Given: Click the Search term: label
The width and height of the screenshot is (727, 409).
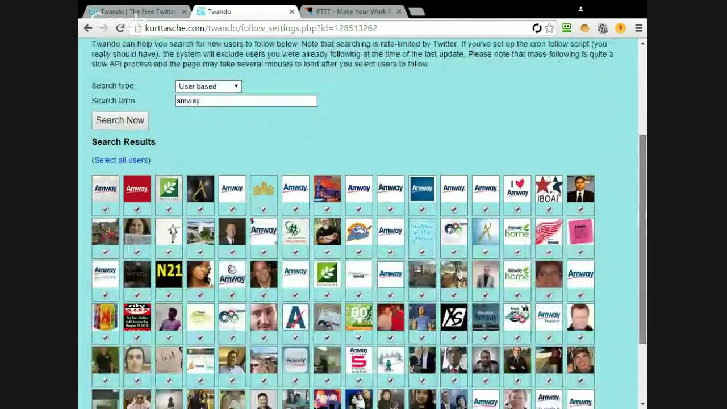Looking at the screenshot, I should point(114,101).
